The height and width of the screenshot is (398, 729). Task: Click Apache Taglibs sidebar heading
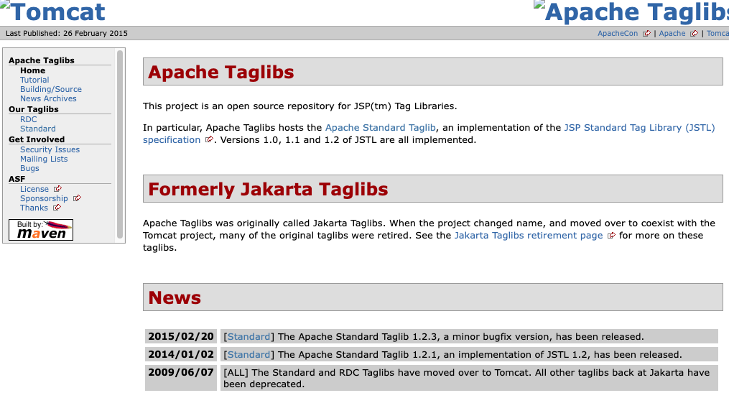(x=42, y=60)
